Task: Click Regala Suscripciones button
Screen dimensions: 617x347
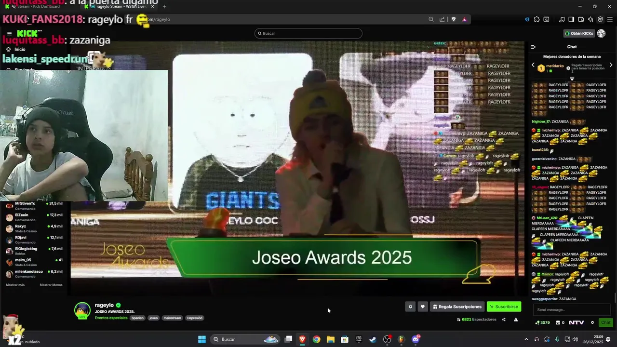Action: coord(457,307)
